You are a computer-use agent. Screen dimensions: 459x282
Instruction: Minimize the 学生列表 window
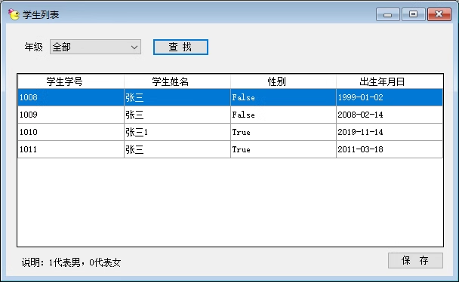click(387, 14)
